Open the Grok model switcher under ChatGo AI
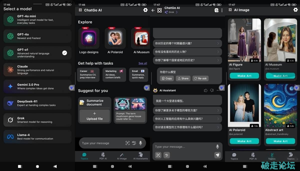Screen dimensions: 300x171 point(171,12)
